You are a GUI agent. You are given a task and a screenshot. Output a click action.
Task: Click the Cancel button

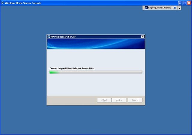tap(135, 100)
